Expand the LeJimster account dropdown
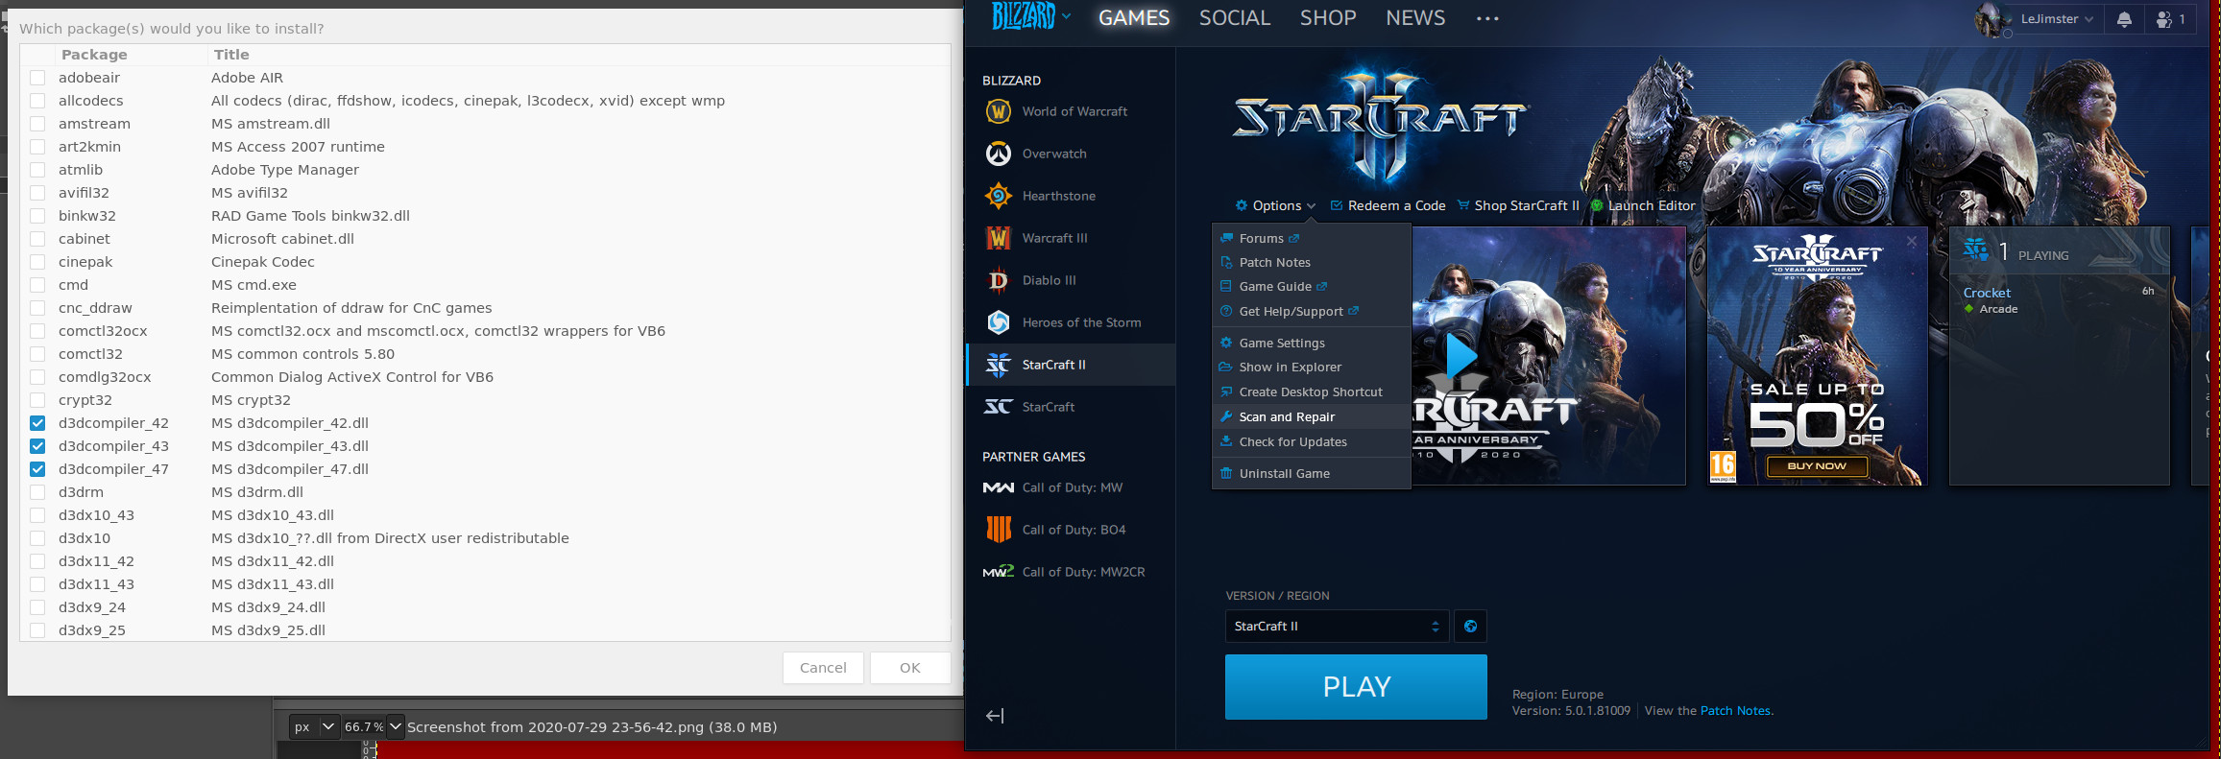 (x=2057, y=19)
